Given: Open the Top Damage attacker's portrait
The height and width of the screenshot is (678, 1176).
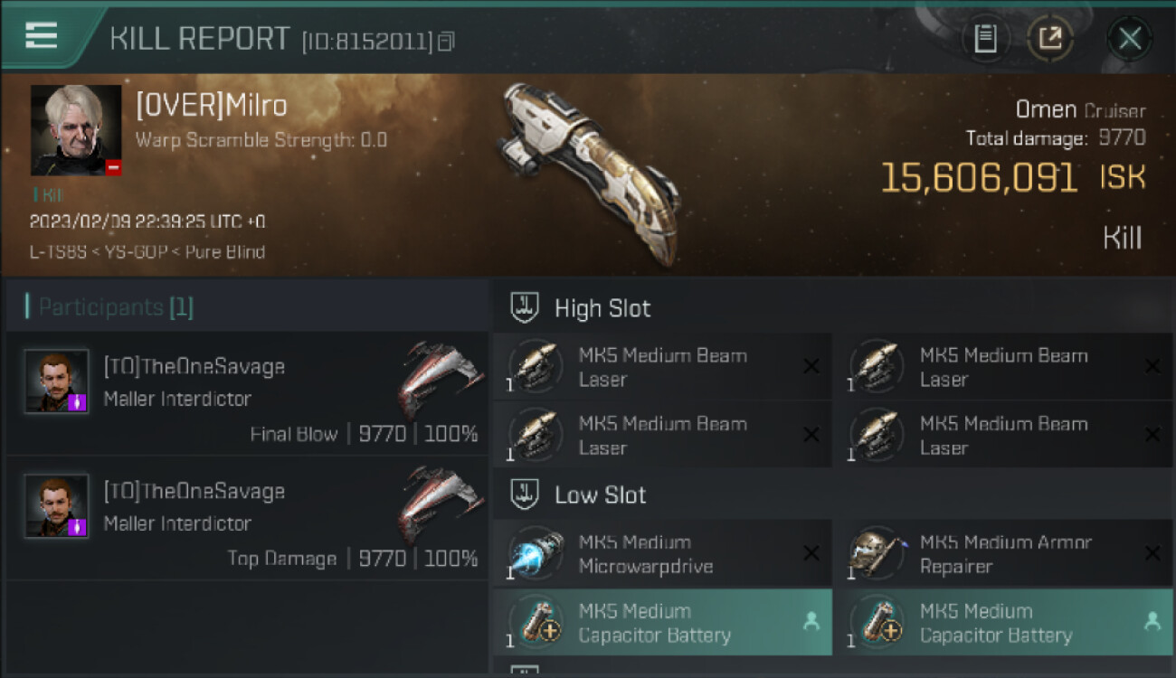Looking at the screenshot, I should [x=56, y=506].
